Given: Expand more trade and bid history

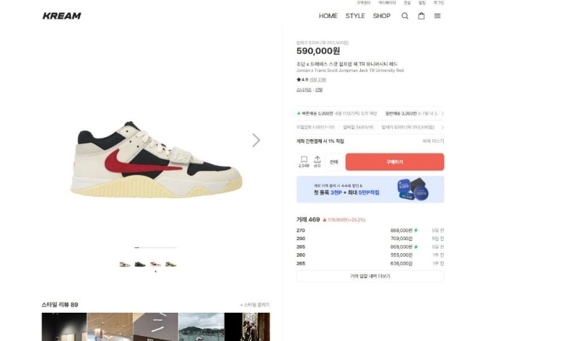Looking at the screenshot, I should point(370,276).
